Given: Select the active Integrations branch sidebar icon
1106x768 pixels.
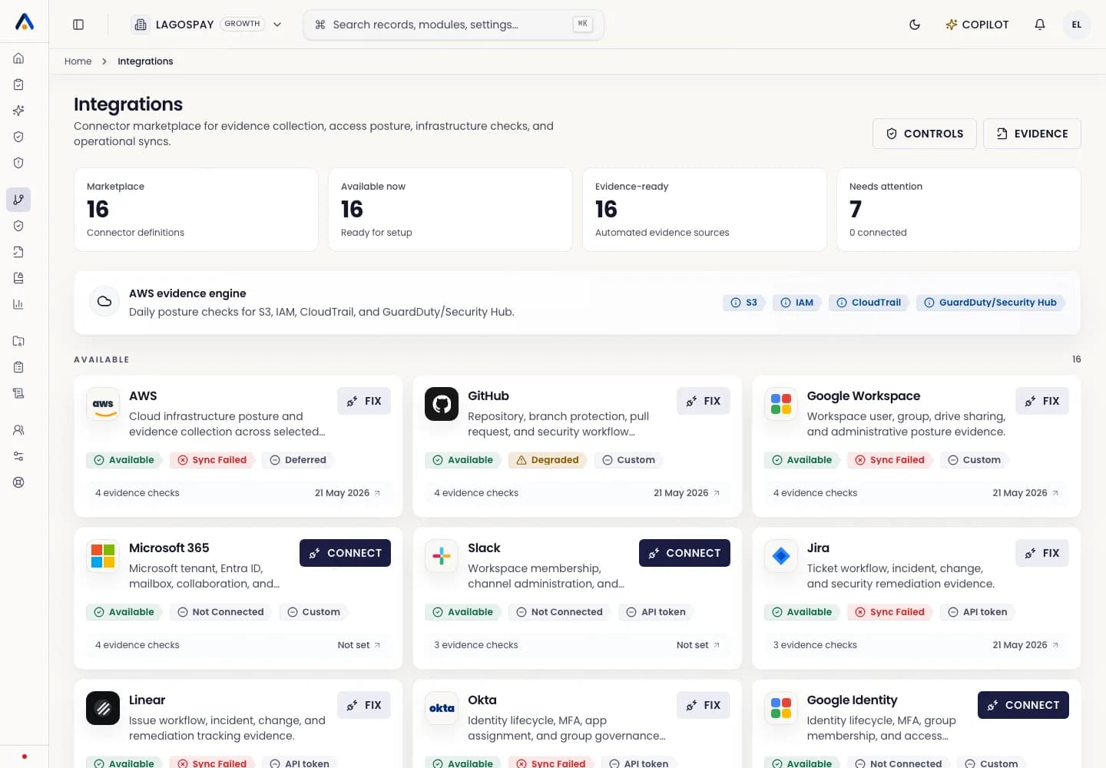Looking at the screenshot, I should click(18, 200).
